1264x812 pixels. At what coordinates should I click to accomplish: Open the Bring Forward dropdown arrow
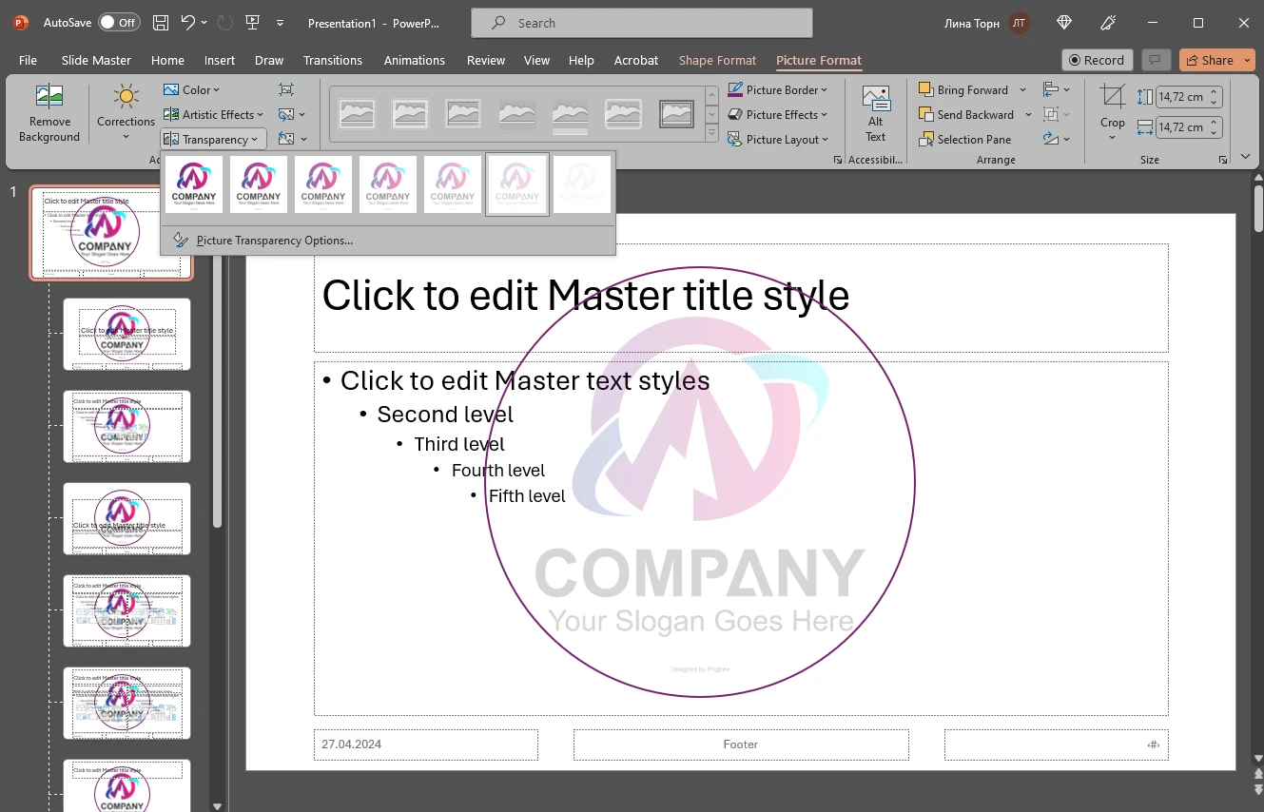[x=1021, y=89]
